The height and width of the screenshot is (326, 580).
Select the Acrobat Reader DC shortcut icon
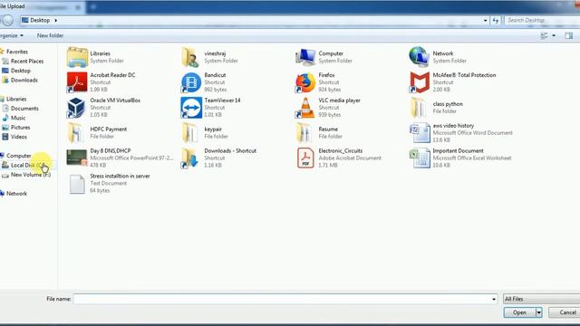click(77, 82)
